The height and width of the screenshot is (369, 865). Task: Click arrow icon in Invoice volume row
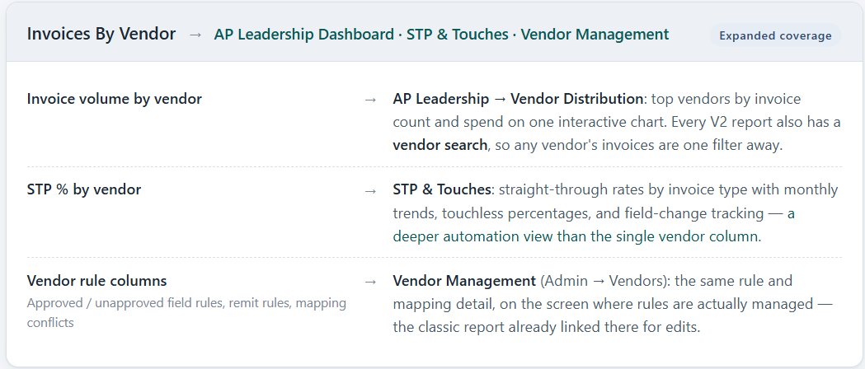click(x=371, y=100)
